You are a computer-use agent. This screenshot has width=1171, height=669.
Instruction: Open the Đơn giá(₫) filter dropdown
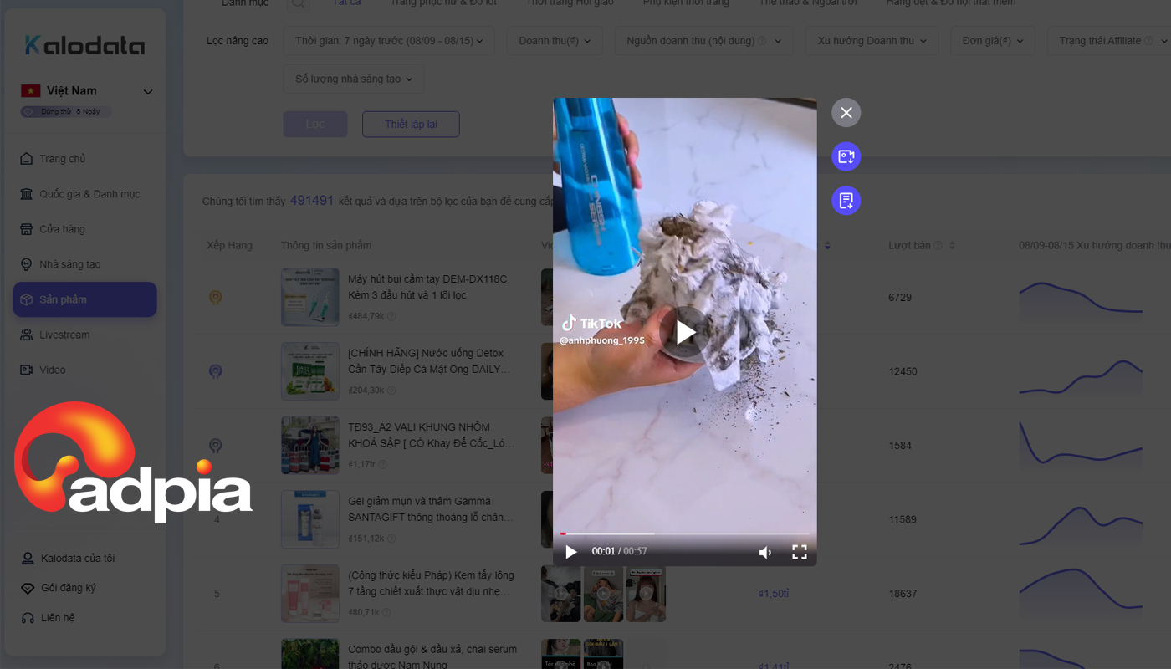[x=993, y=41]
